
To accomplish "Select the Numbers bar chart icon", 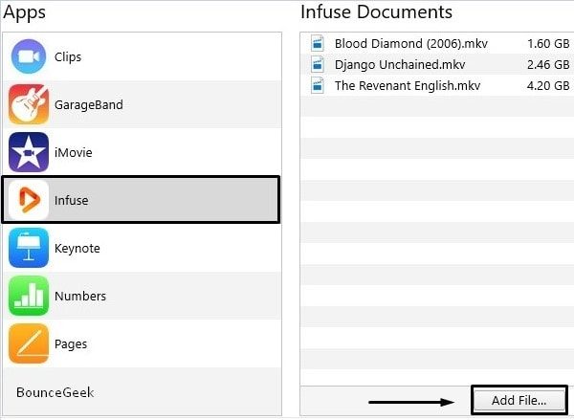I will click(29, 296).
